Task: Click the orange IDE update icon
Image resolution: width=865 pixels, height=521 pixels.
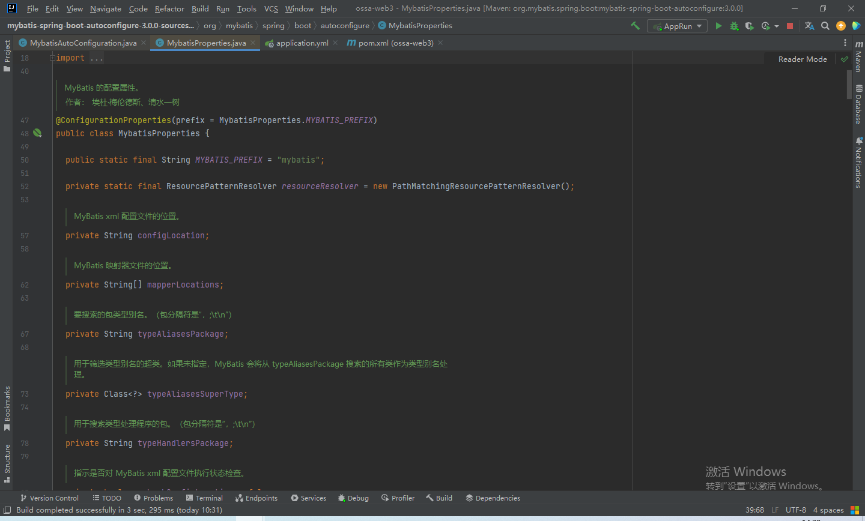Action: 841,26
